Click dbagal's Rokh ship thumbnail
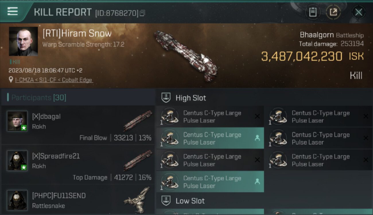Viewport: 373px width, 215px height. click(138, 120)
